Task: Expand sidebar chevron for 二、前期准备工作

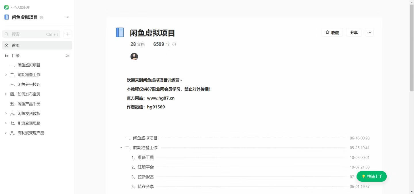Action: [6, 75]
